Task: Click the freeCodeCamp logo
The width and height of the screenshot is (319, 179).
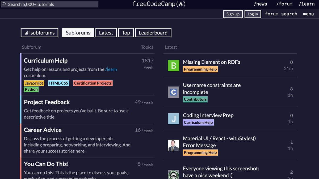Action: 159,4
